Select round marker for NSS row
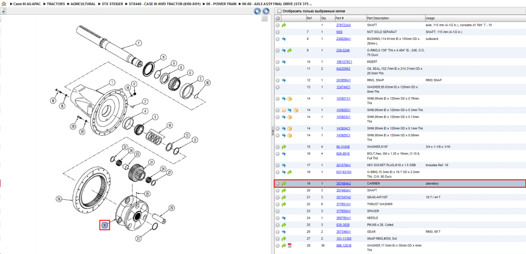 point(277,32)
